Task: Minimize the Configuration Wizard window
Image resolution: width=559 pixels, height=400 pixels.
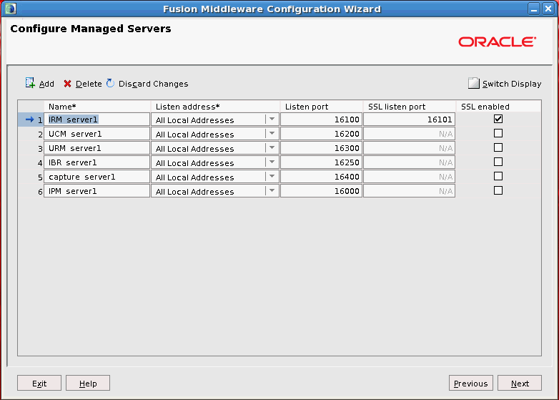Action: [534, 9]
